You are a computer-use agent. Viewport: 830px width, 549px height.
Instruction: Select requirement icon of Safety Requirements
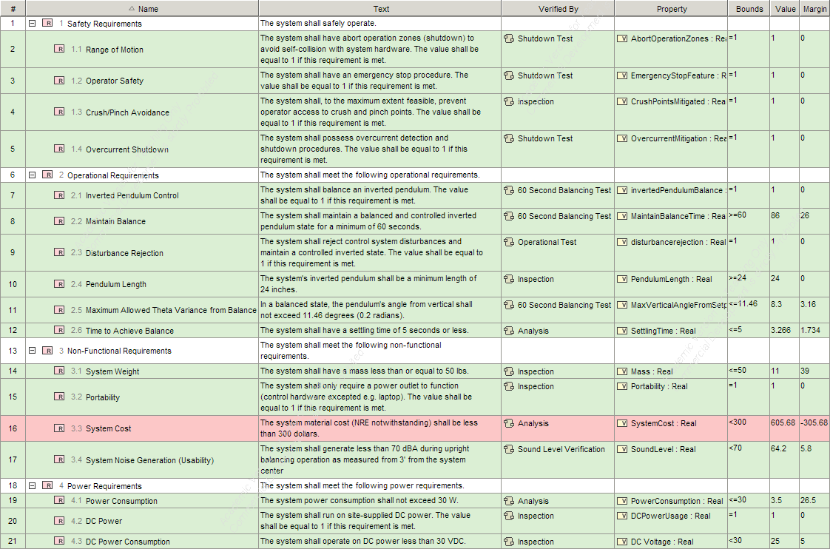point(47,23)
